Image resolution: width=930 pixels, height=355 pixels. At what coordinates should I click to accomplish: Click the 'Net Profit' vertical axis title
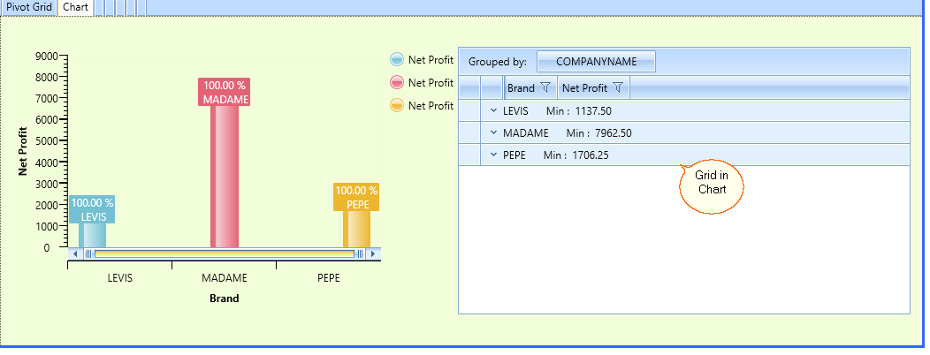coord(23,151)
